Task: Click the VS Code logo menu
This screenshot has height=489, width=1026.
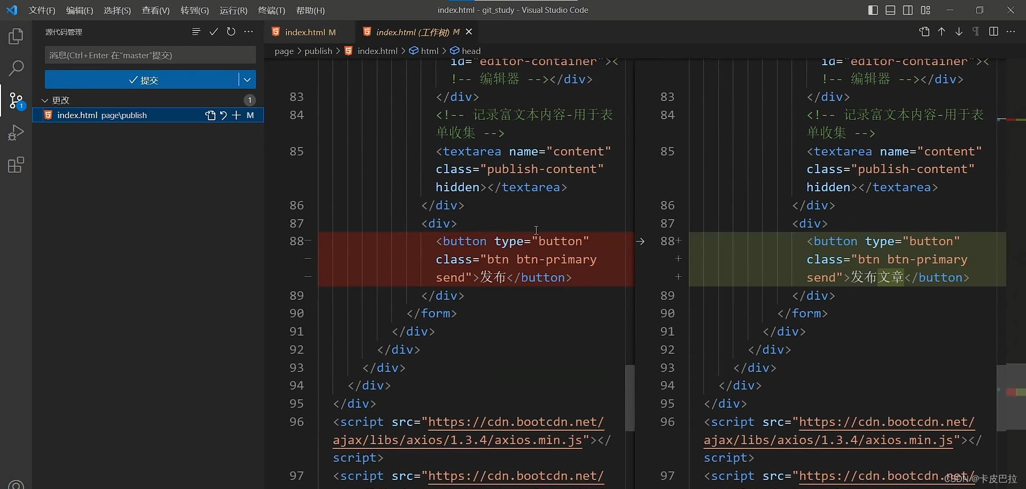Action: [x=12, y=10]
